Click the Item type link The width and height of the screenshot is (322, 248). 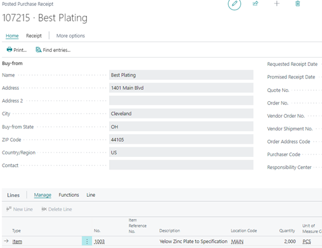coord(17,242)
